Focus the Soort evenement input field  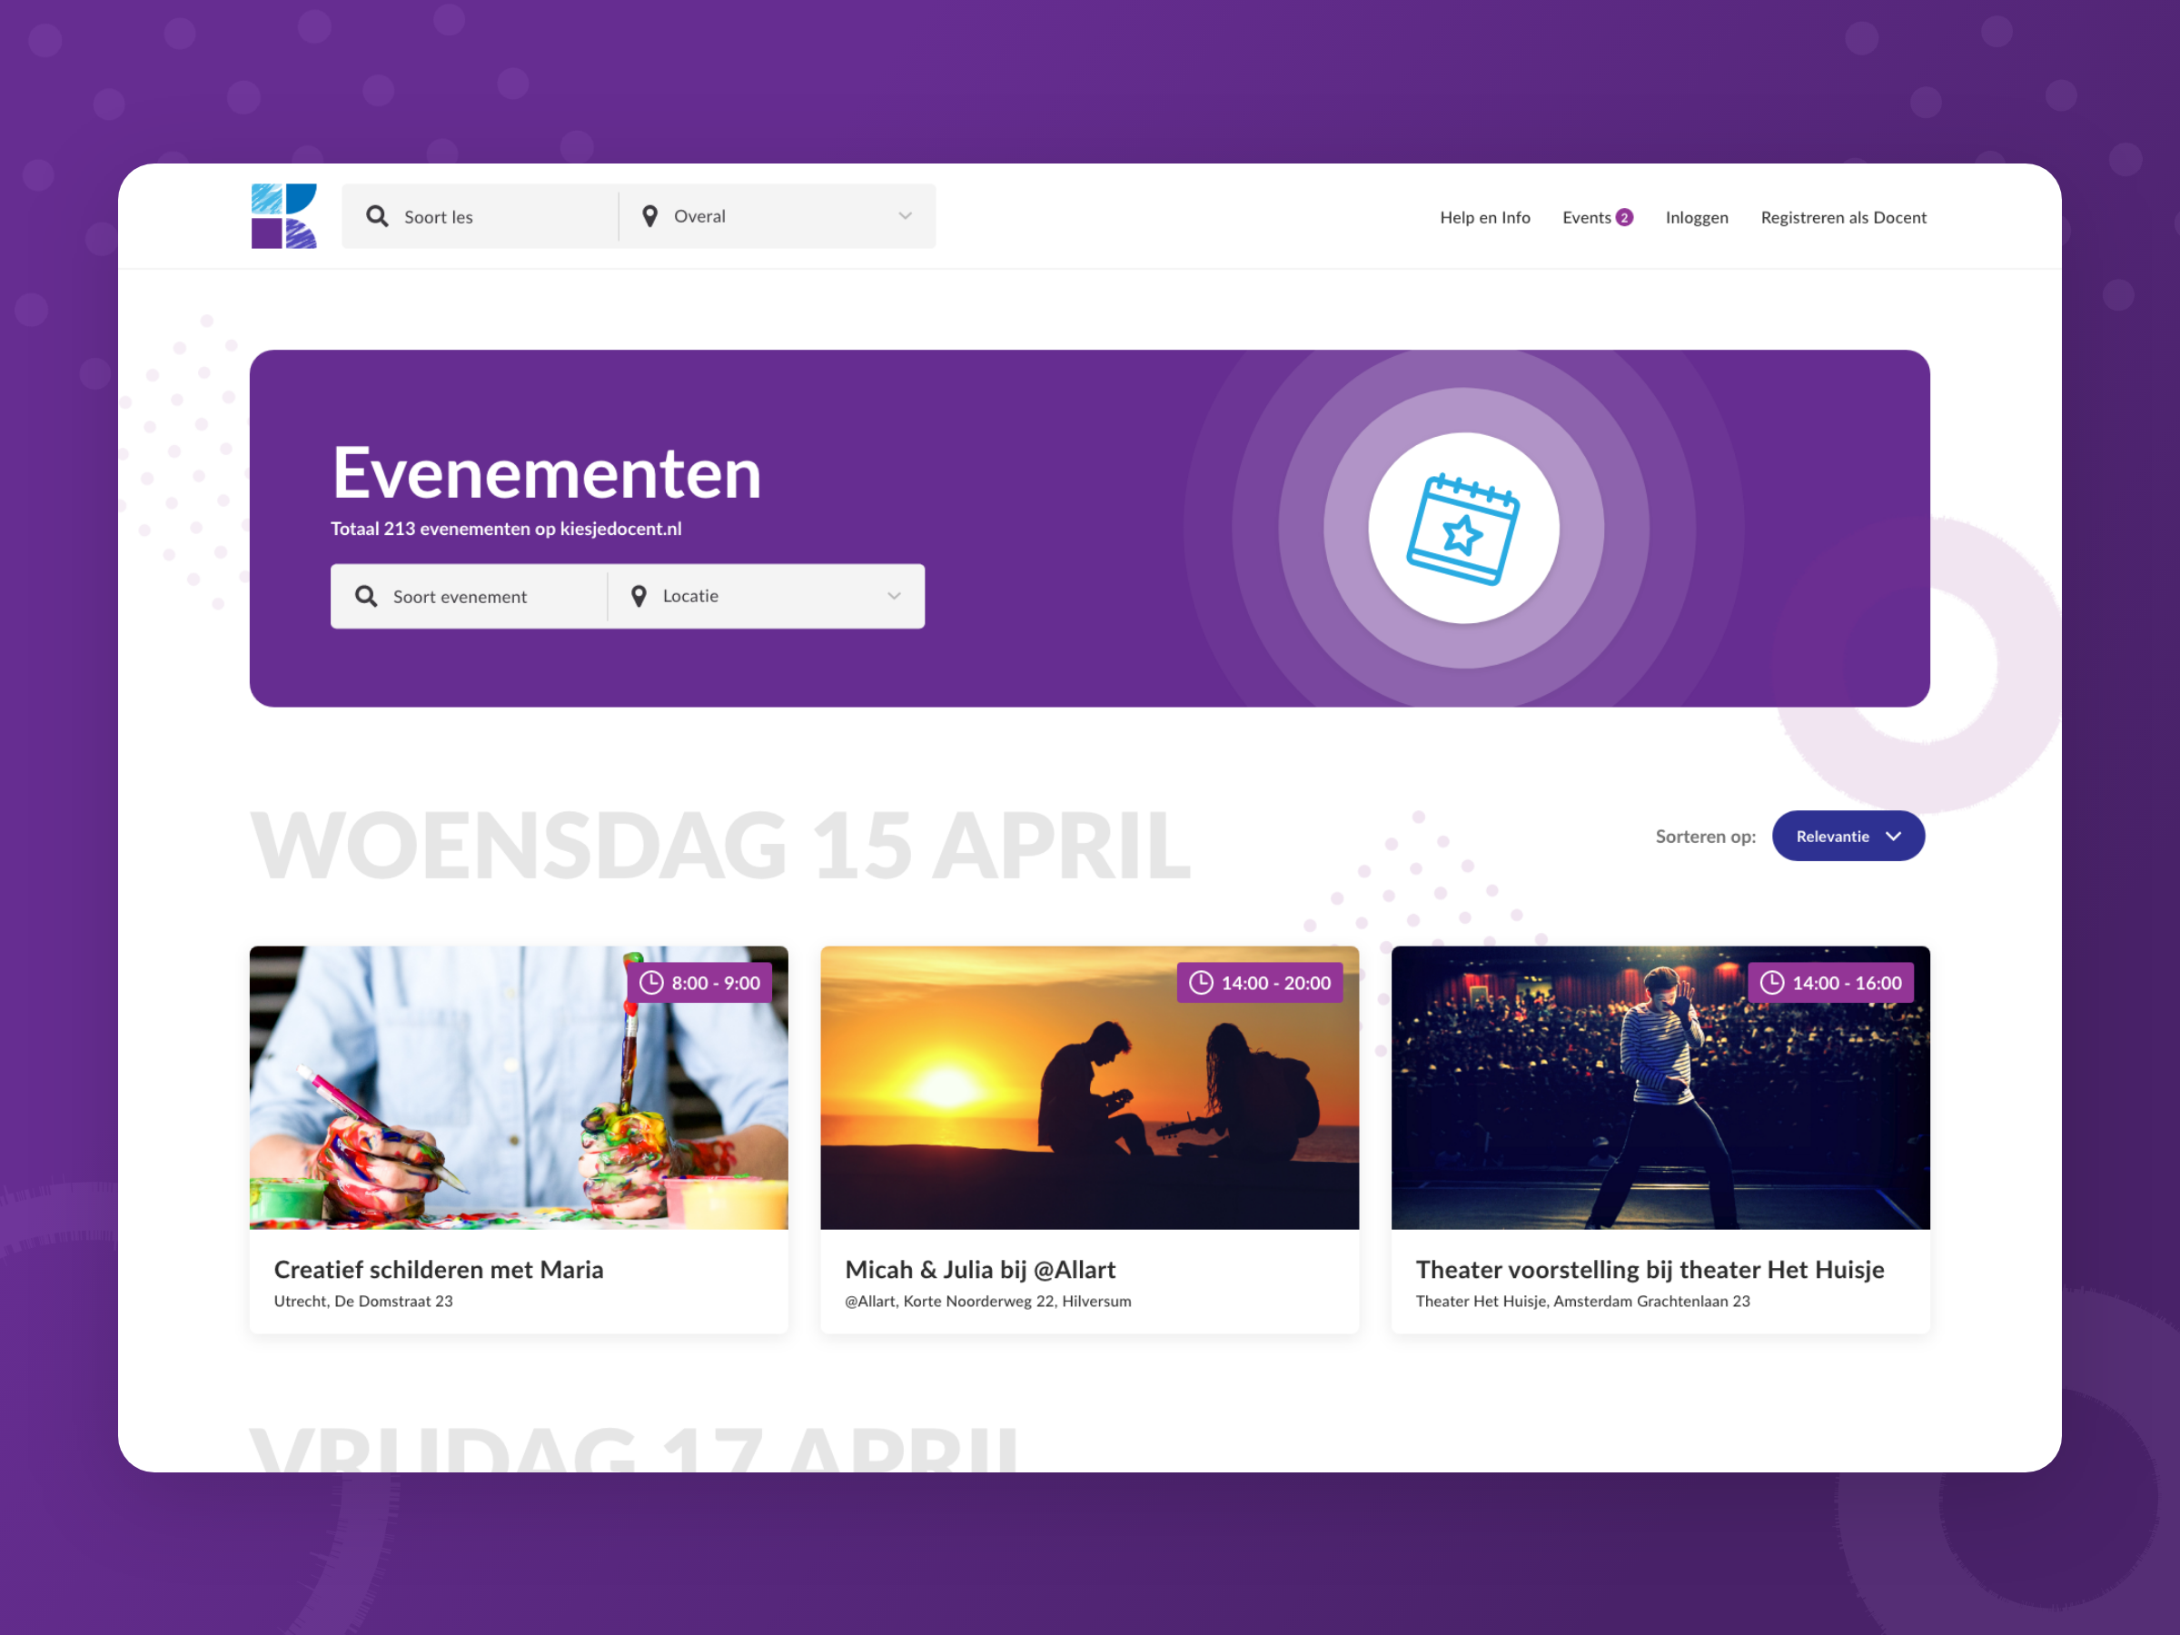(469, 596)
